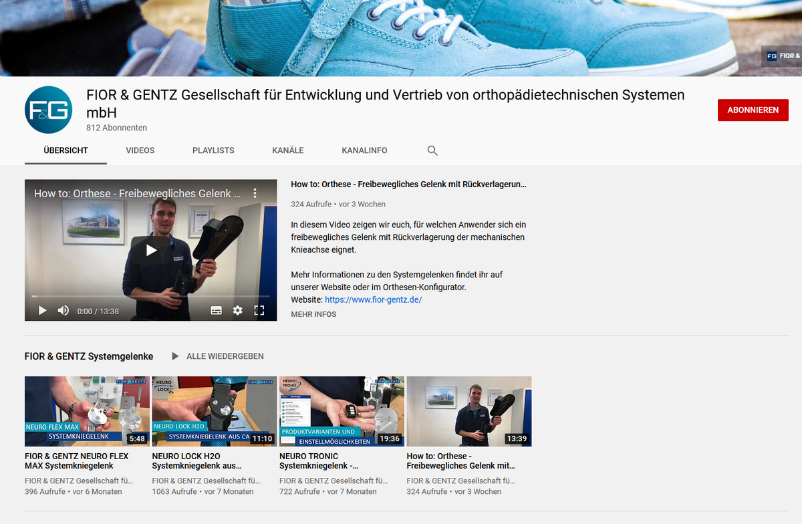
Task: Open video player settings gear
Action: [x=238, y=310]
